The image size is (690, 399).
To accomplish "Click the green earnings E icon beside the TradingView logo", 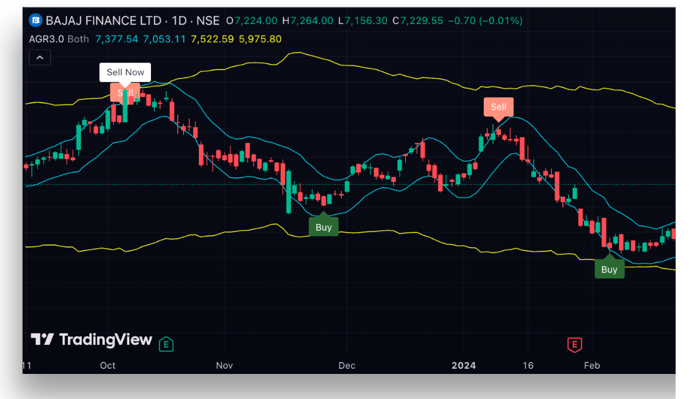I will pyautogui.click(x=166, y=344).
